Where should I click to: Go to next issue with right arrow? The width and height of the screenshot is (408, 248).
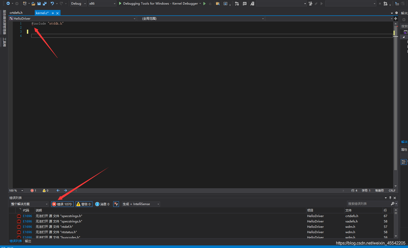[65, 191]
